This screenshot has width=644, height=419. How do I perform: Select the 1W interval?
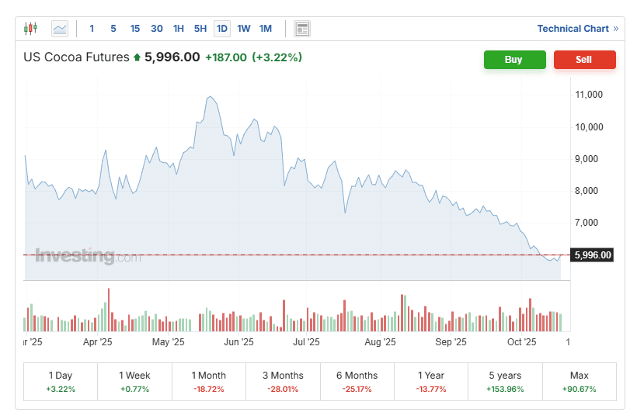click(x=244, y=29)
